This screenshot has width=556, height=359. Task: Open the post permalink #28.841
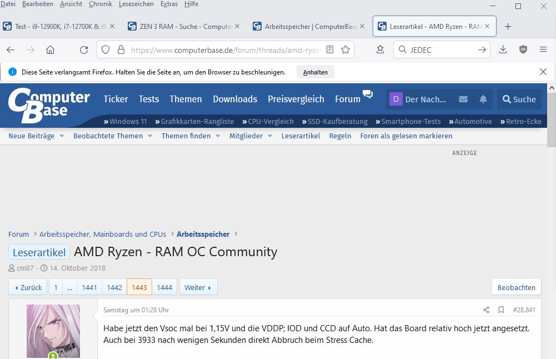pos(524,310)
